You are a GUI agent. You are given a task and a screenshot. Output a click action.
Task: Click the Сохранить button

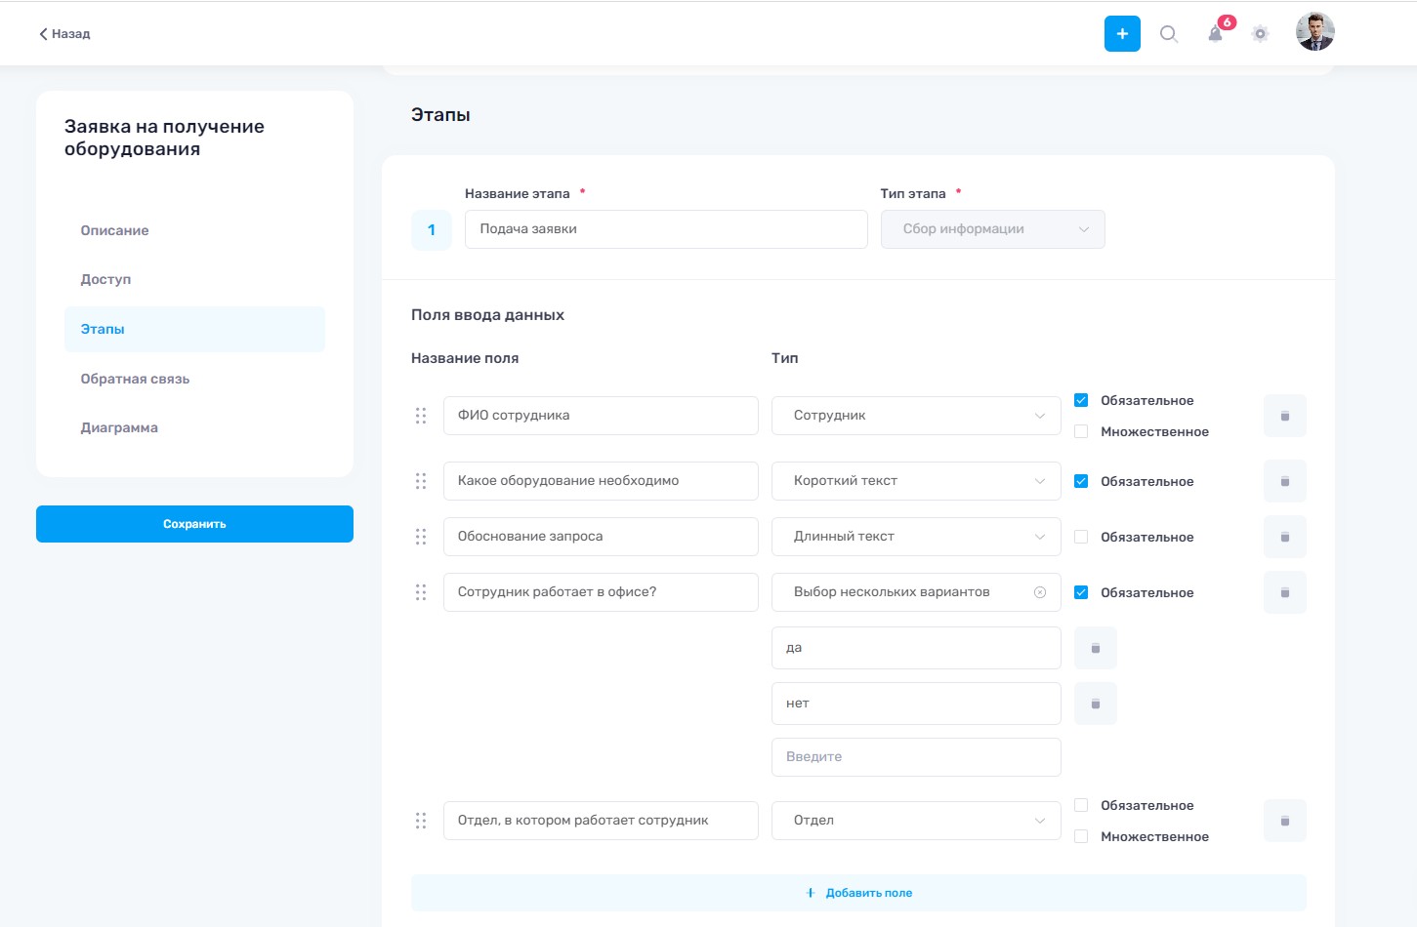[x=194, y=524]
